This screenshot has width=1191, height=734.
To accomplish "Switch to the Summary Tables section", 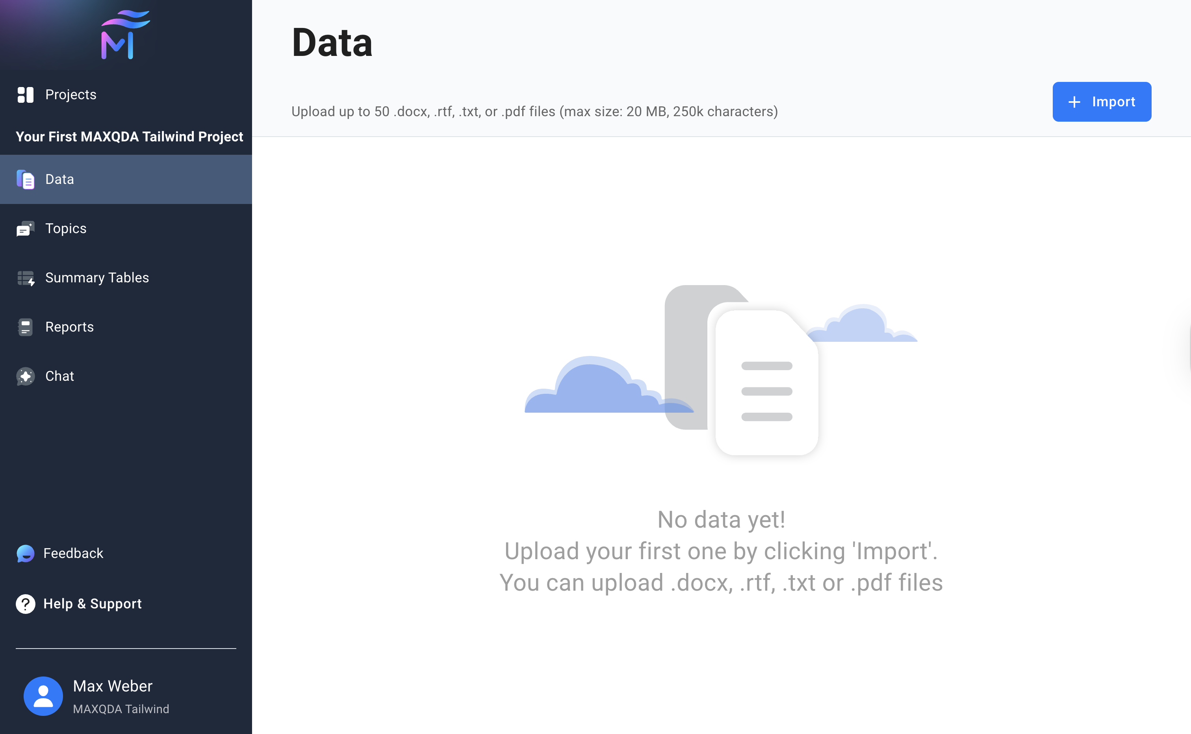I will 97,278.
